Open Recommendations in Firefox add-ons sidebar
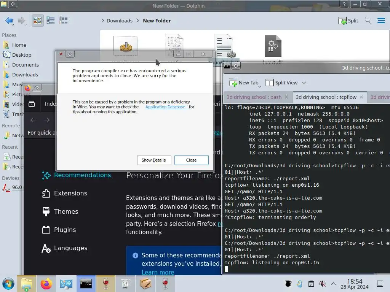The image size is (390, 292). (x=76, y=175)
